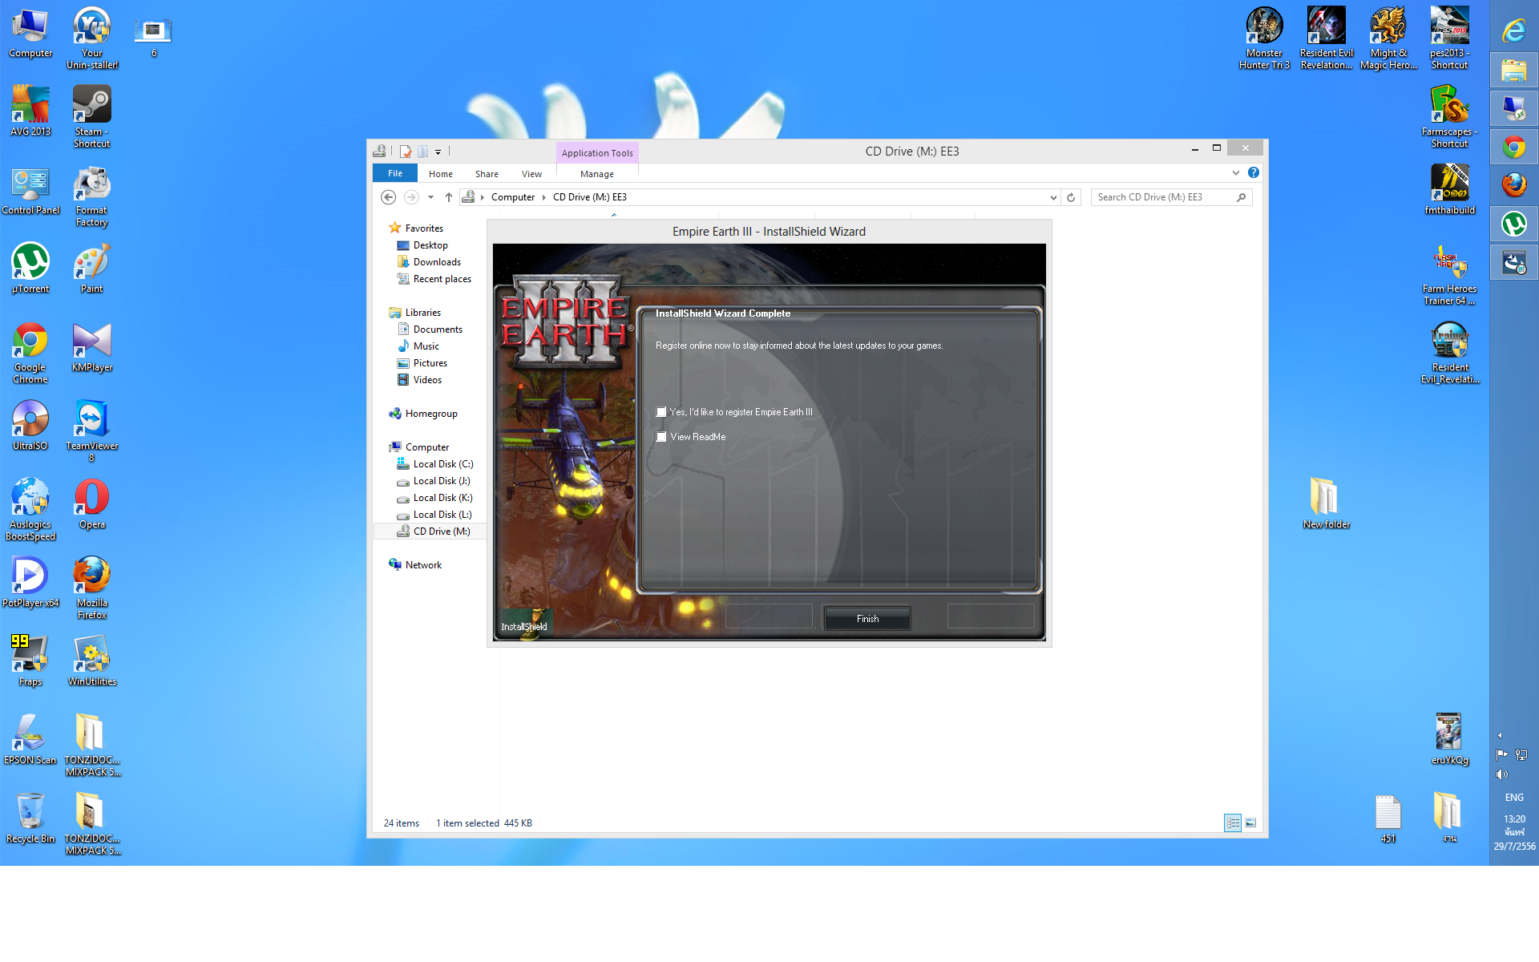Open the recent locations dropdown arrow

click(x=430, y=197)
